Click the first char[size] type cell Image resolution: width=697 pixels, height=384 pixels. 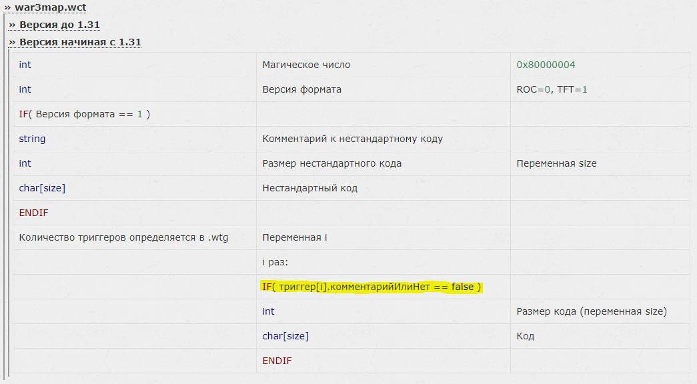(134, 188)
